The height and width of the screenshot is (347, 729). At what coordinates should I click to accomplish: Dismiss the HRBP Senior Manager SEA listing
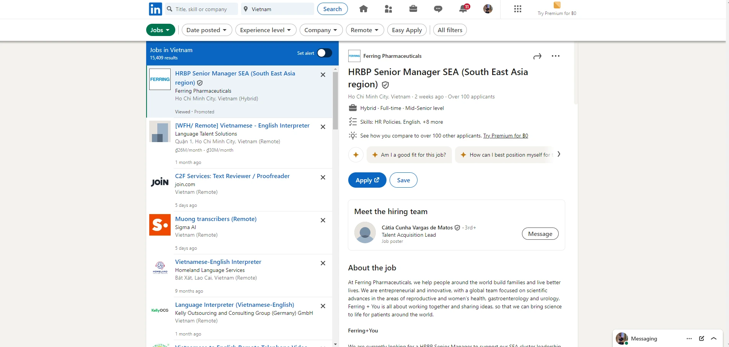[x=323, y=75]
